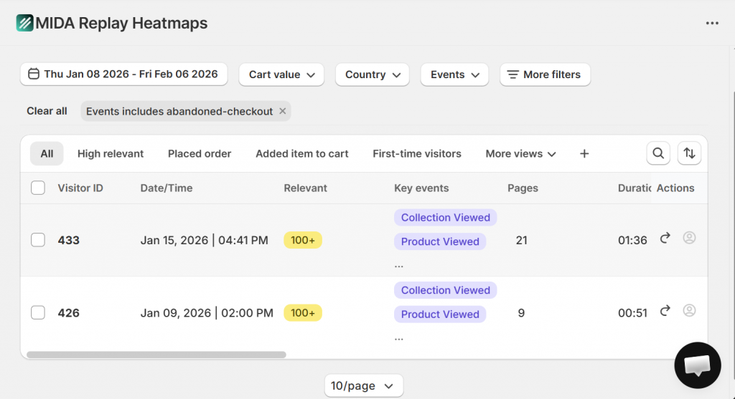Toggle the select-all checkbox in header
Screen dimensions: 735x399
38,188
